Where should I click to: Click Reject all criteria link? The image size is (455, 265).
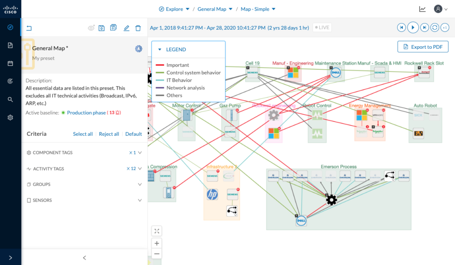pos(109,134)
